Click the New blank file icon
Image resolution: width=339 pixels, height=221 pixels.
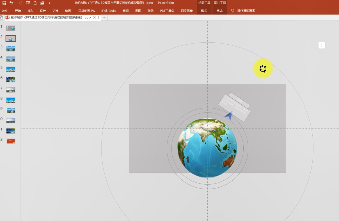(x=35, y=3)
